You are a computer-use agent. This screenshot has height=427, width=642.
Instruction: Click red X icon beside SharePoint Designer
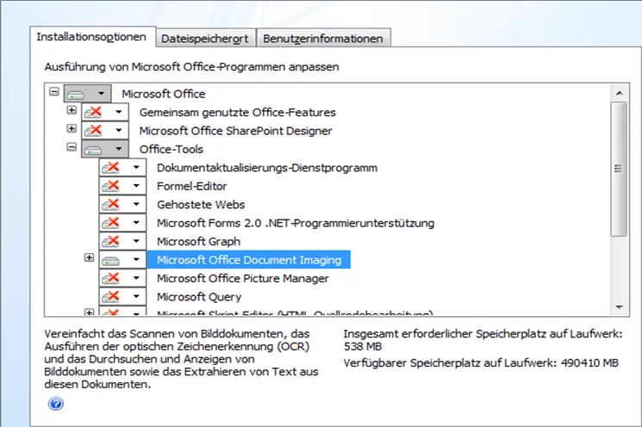(x=94, y=130)
